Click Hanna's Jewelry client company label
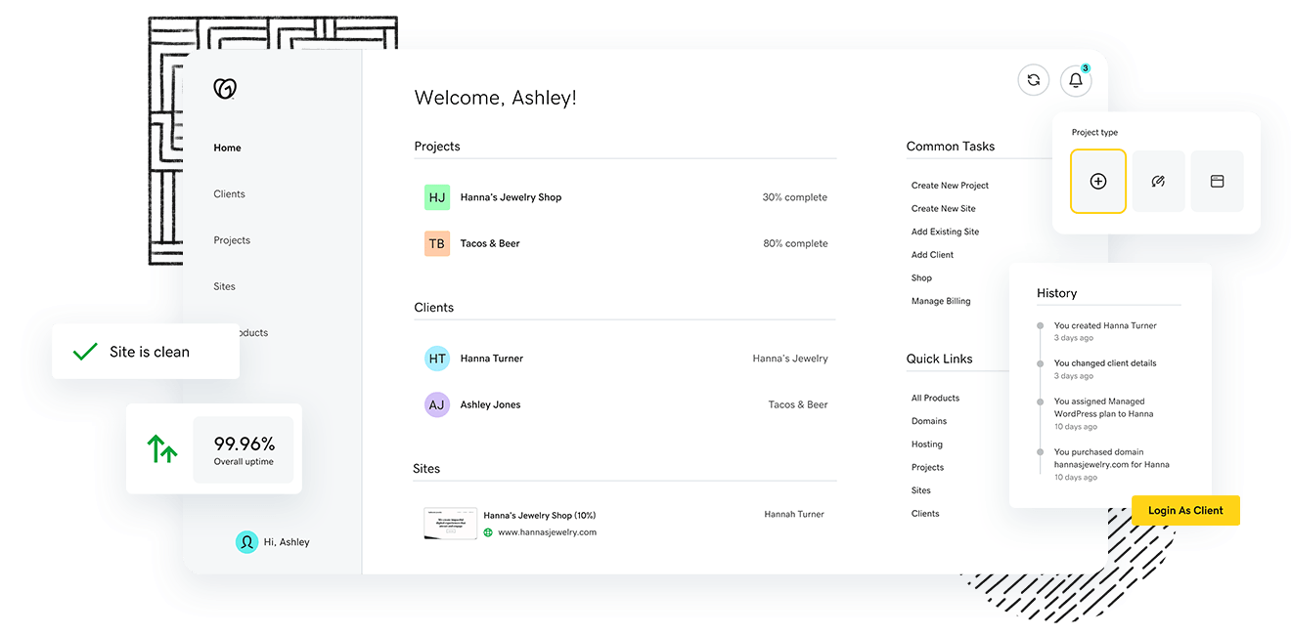 click(790, 359)
